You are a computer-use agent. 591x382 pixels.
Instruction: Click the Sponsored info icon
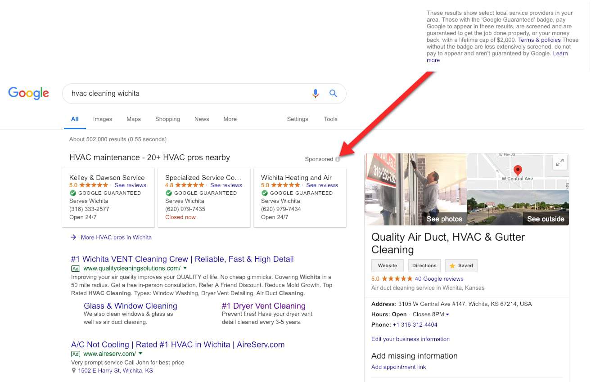pyautogui.click(x=338, y=159)
